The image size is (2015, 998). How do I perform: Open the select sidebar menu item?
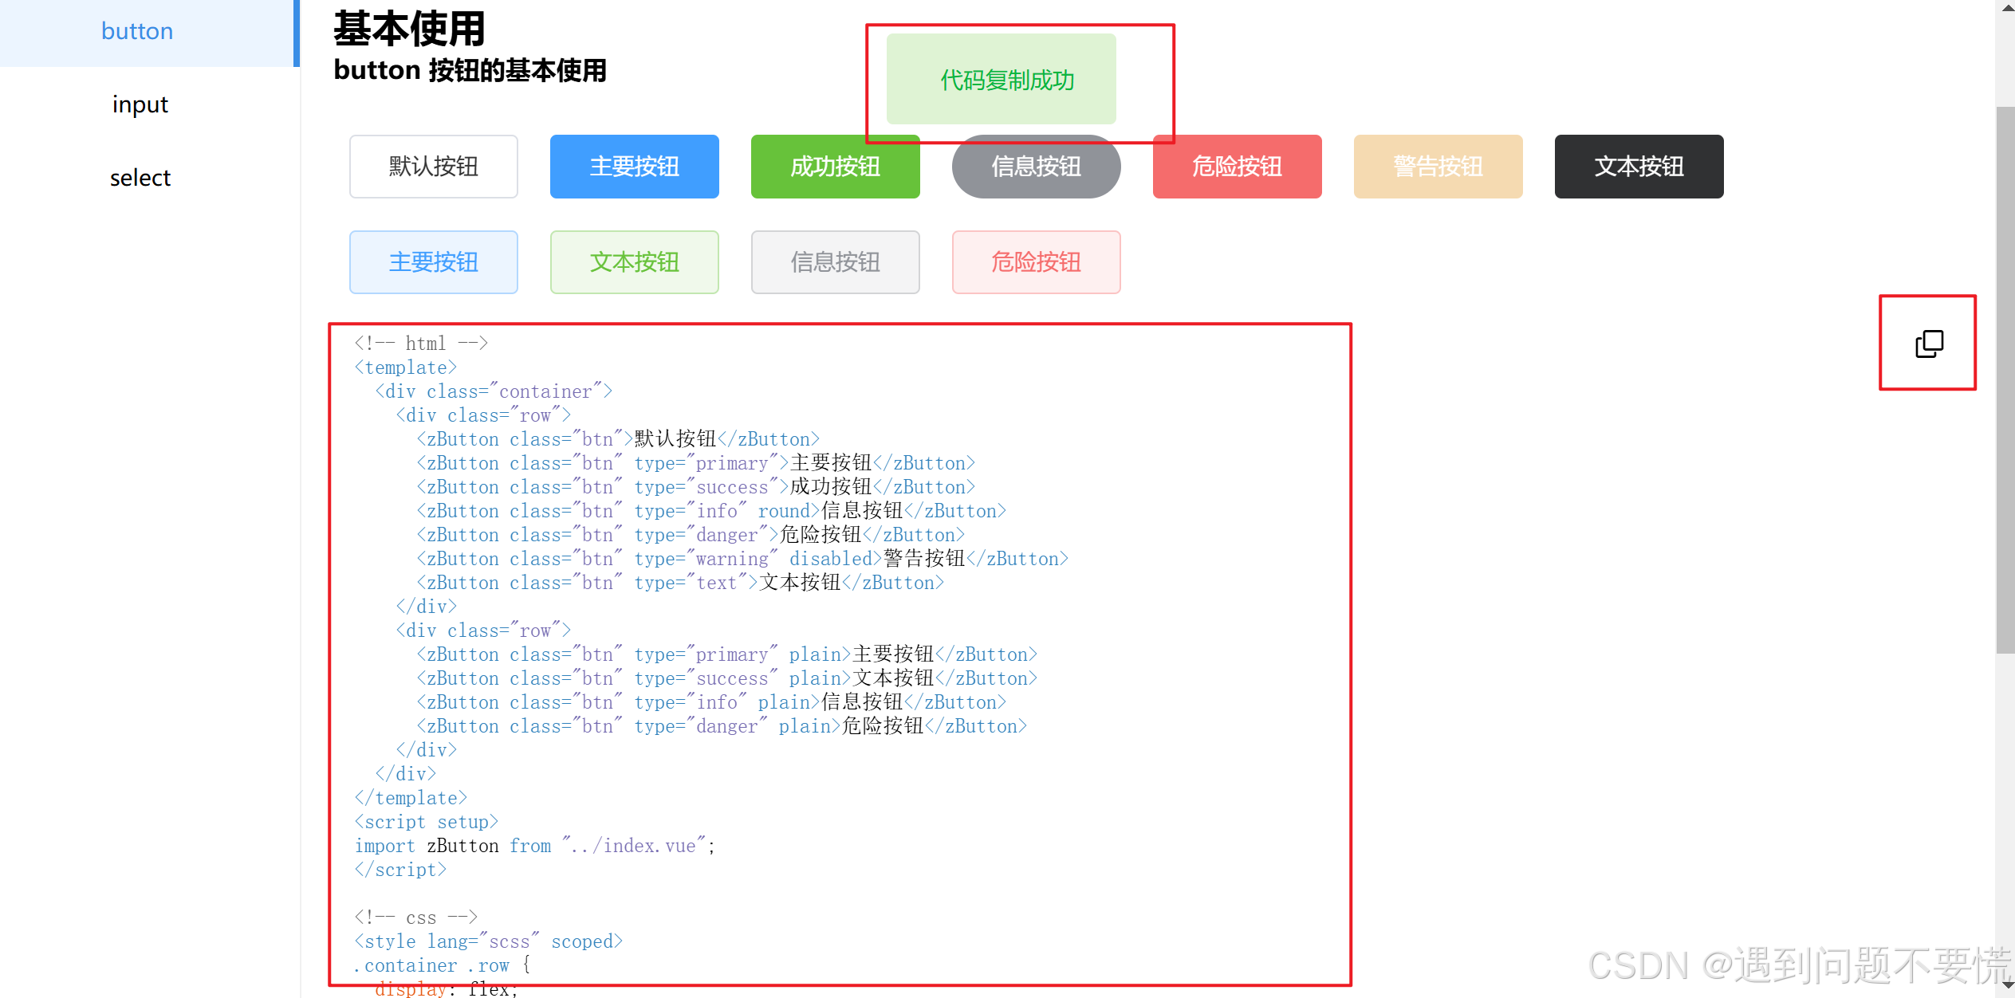point(140,178)
